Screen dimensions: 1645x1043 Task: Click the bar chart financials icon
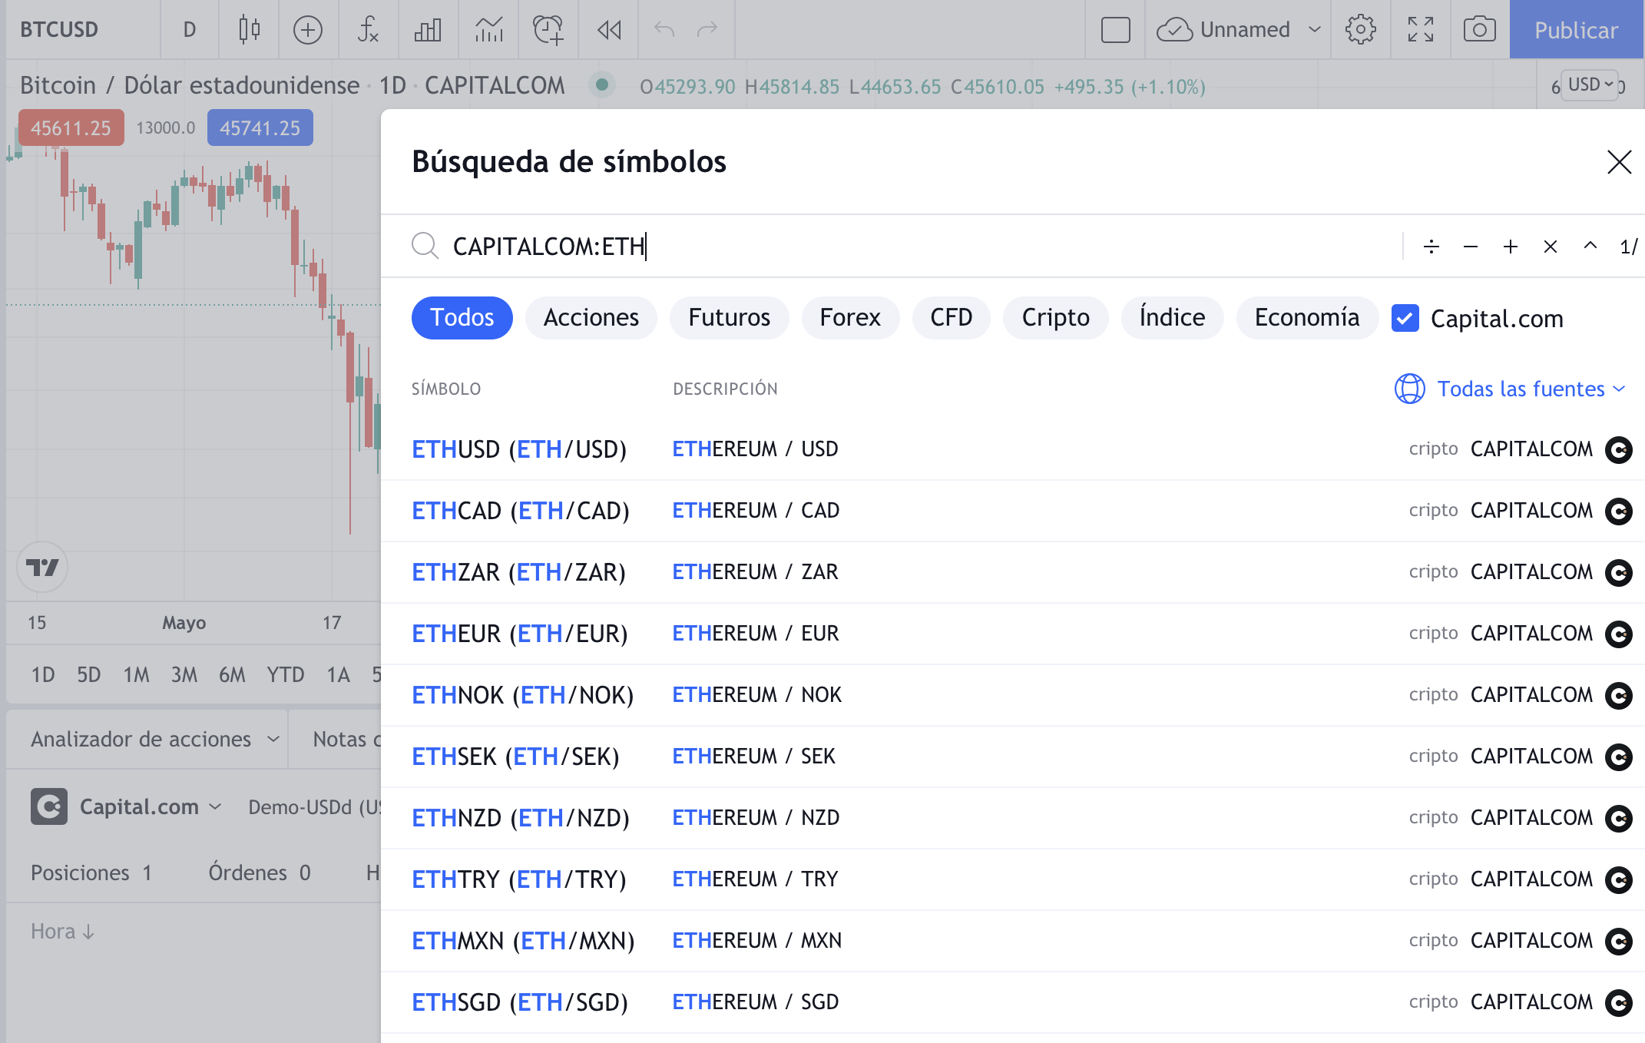(x=428, y=30)
